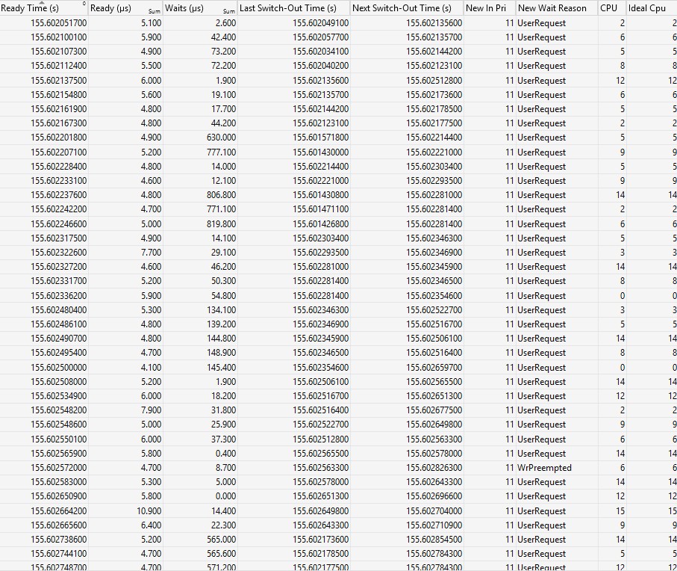The image size is (677, 571).
Task: Select Last Switch-Out cell 155.602049100
Action: [320, 23]
